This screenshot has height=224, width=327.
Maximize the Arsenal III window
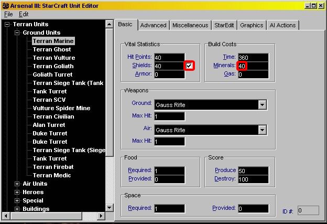[x=313, y=6]
